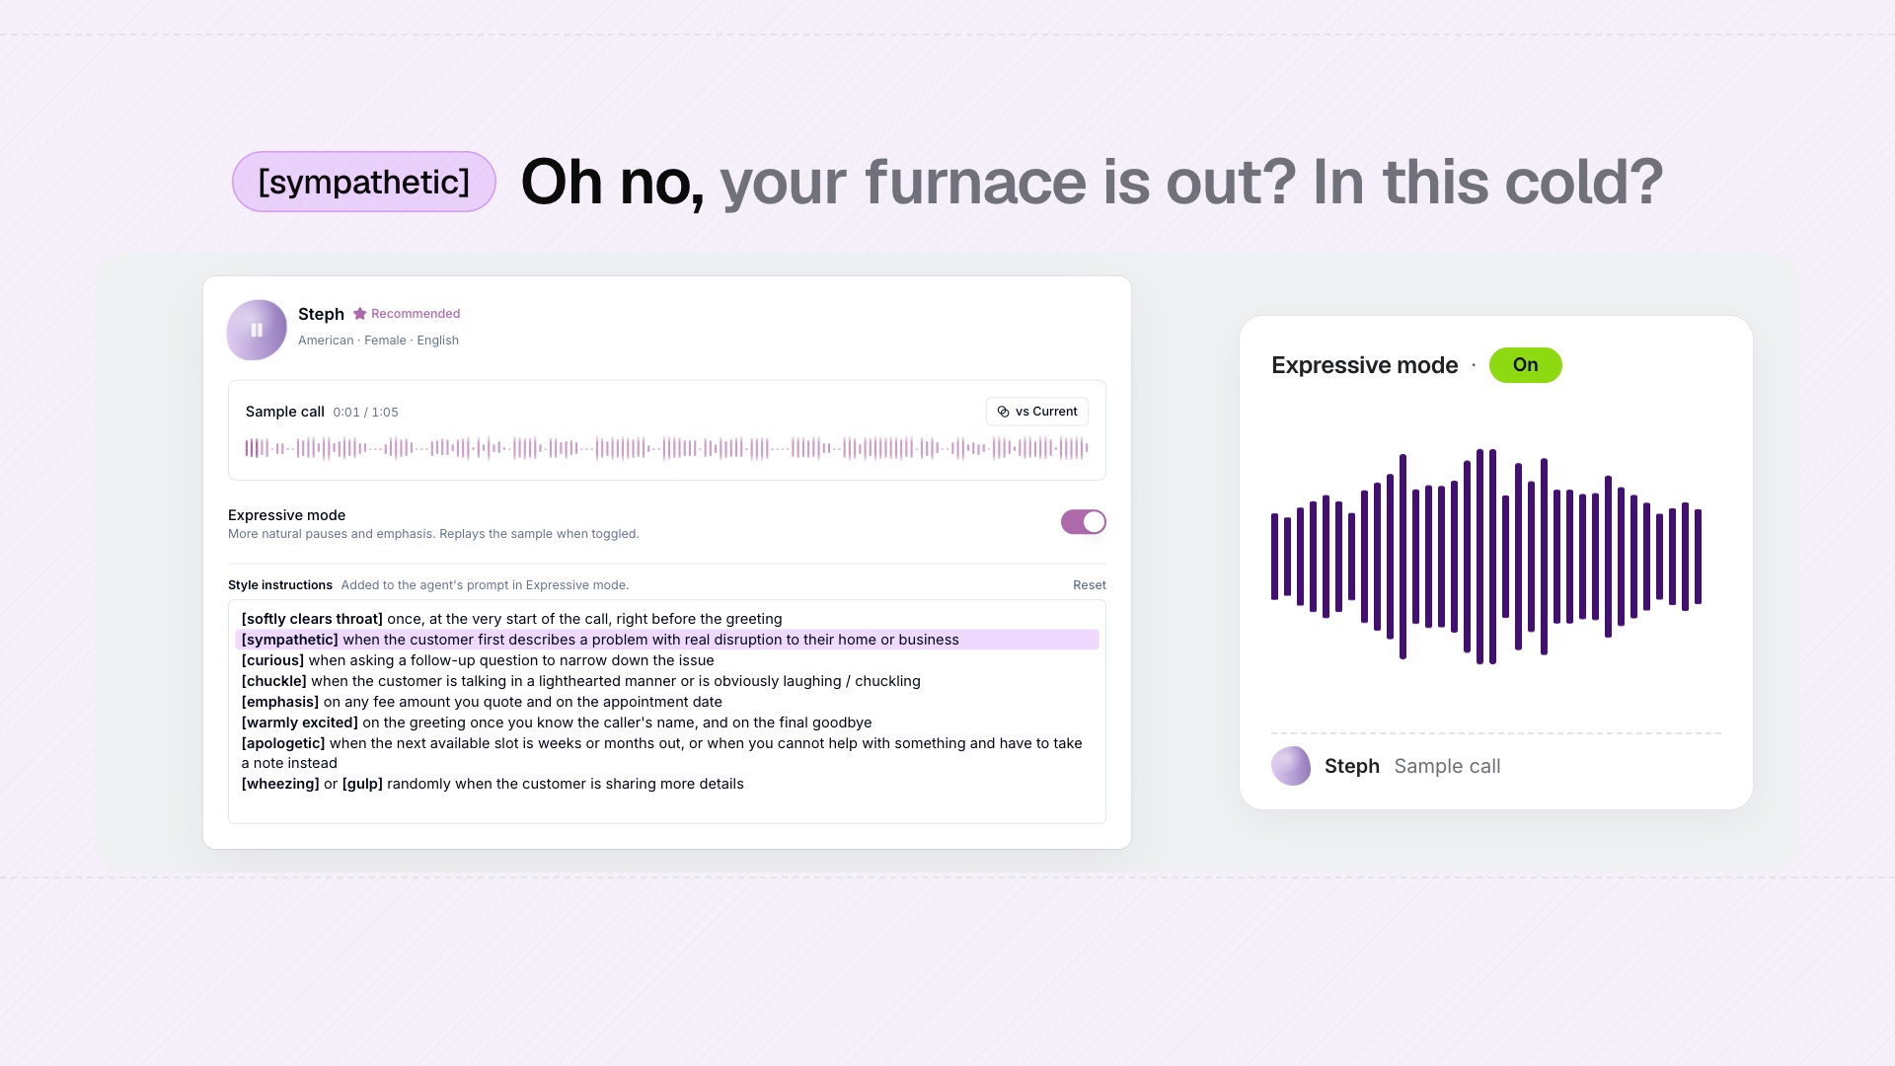Turn off the Expressive mode switch
Image resolution: width=1895 pixels, height=1066 pixels.
coord(1083,522)
